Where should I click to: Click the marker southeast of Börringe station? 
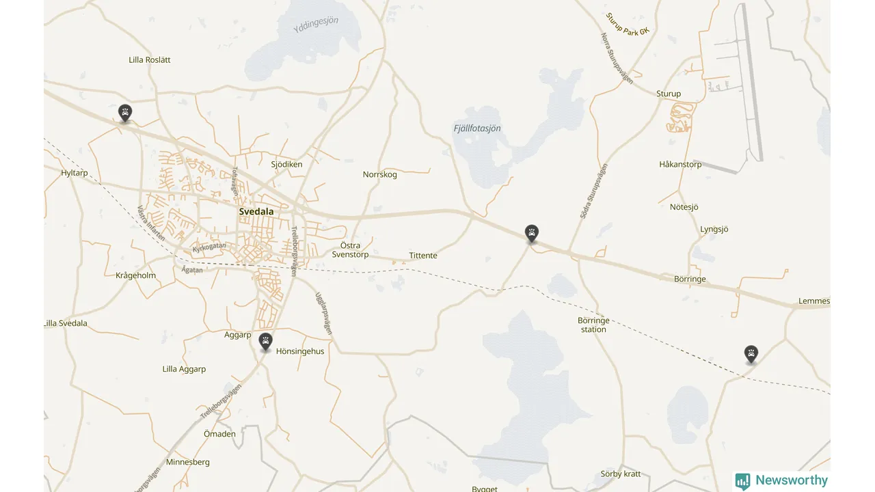tap(751, 354)
